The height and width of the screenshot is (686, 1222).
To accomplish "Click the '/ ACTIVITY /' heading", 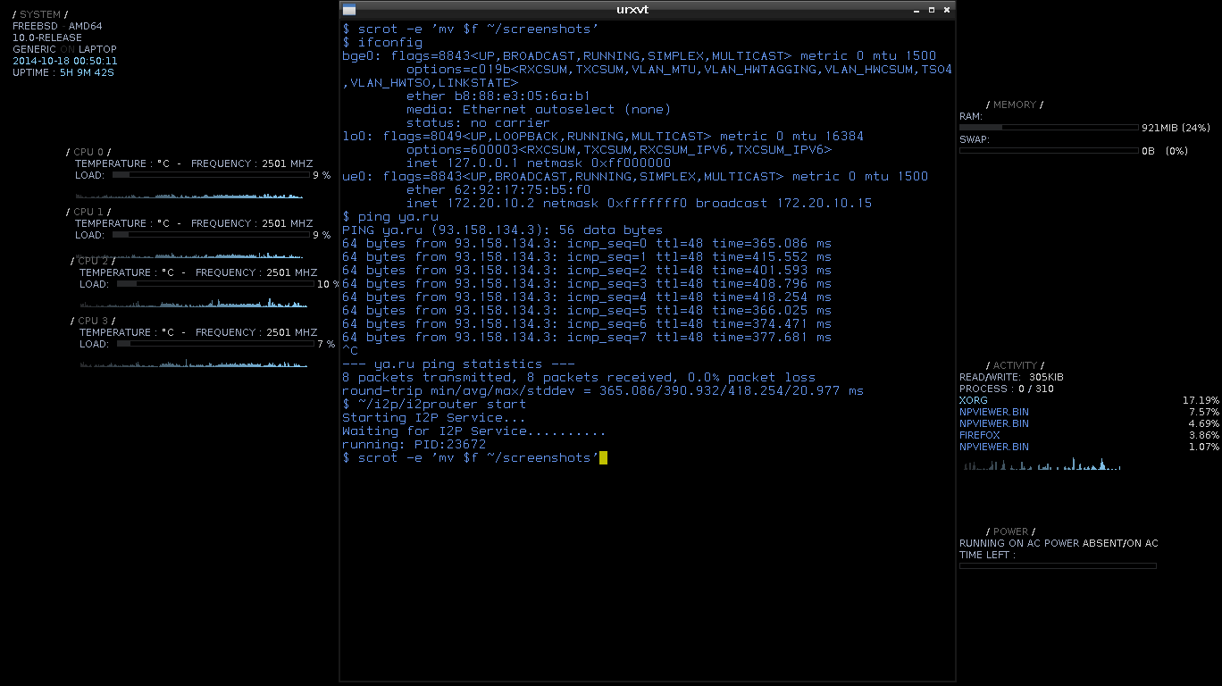I will tap(1015, 366).
